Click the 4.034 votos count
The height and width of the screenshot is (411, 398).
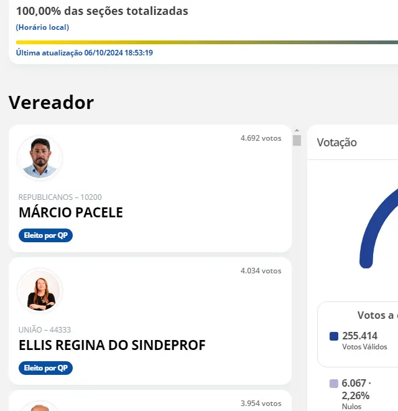(x=261, y=271)
